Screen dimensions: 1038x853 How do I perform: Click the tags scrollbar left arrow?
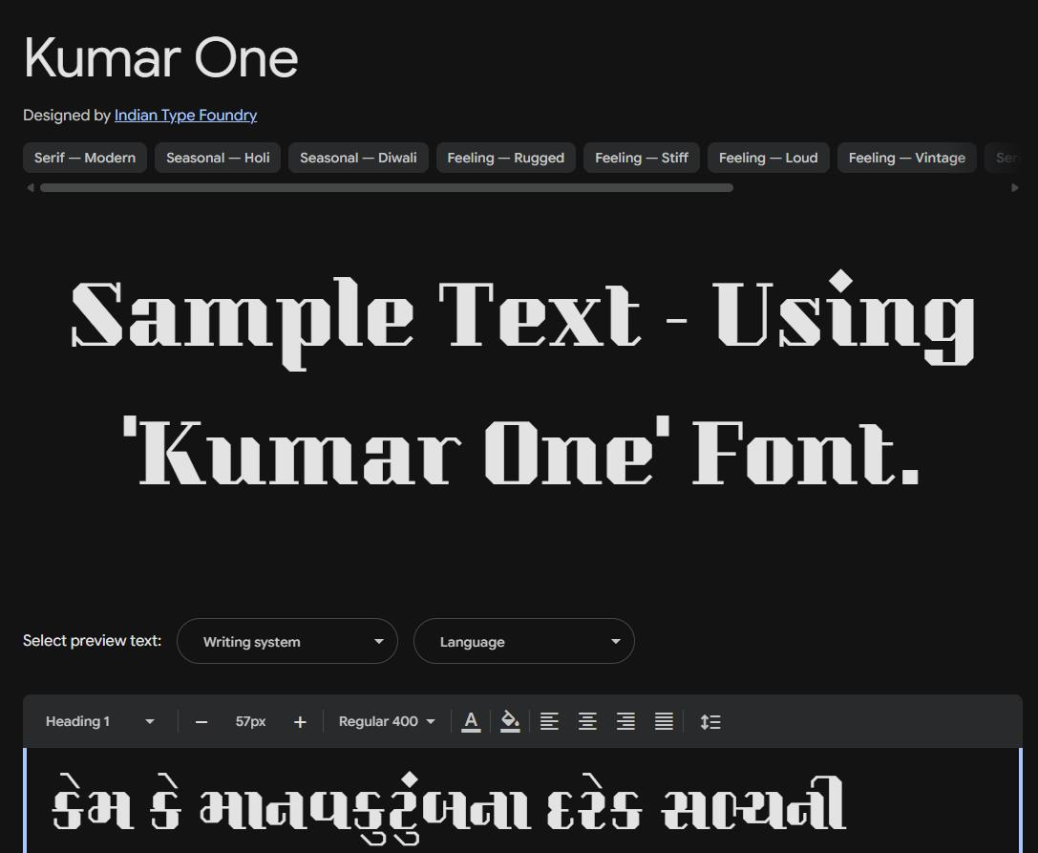tap(30, 188)
